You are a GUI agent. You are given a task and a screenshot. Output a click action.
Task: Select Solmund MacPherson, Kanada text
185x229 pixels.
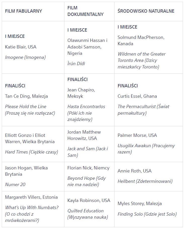click(141, 40)
